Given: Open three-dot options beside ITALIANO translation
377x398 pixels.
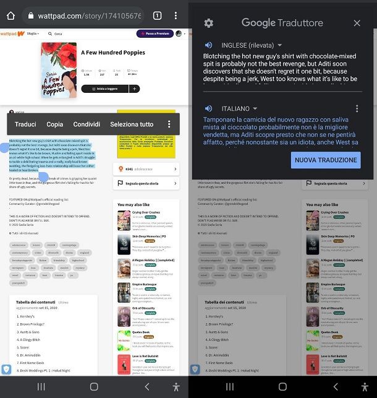Looking at the screenshot, I should 357,109.
